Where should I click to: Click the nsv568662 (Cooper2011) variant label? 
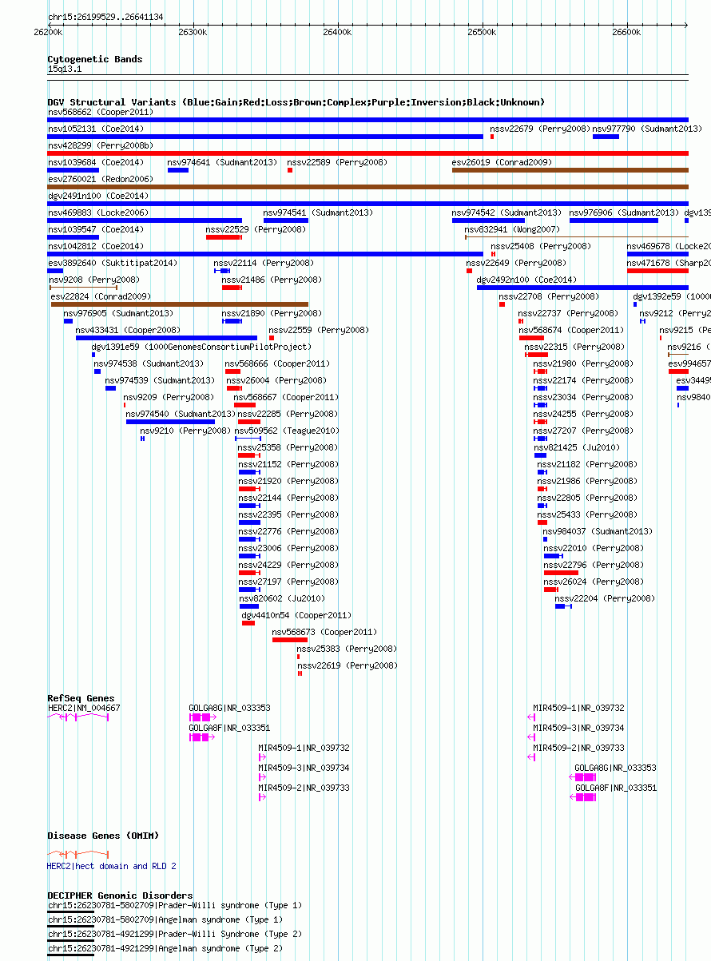click(101, 113)
